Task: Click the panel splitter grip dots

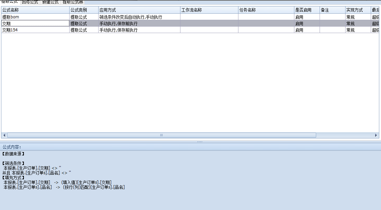Action: (x=200, y=141)
